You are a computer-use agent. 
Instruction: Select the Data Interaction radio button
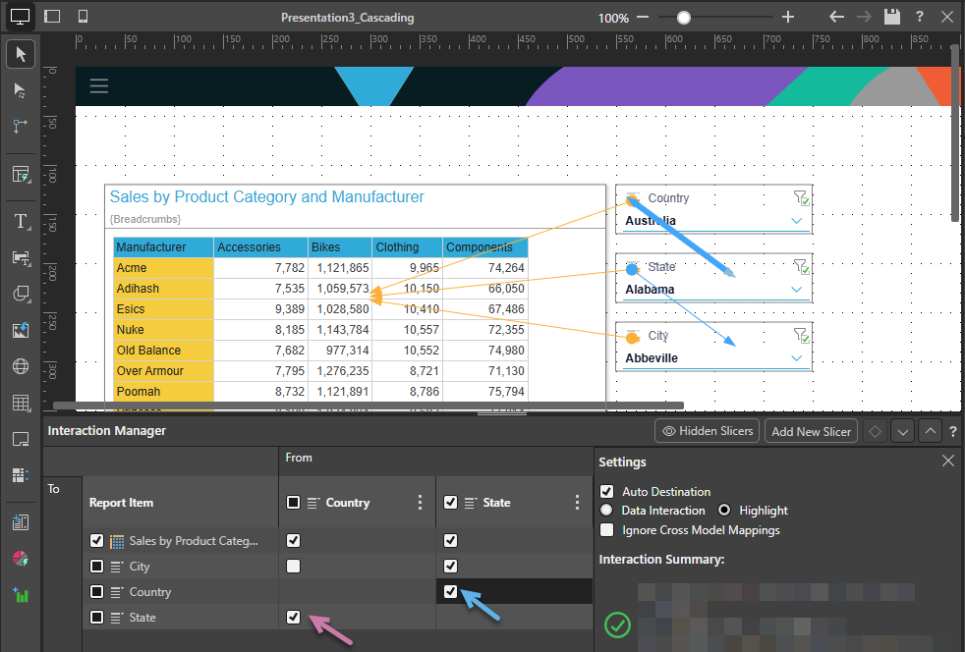coord(606,510)
